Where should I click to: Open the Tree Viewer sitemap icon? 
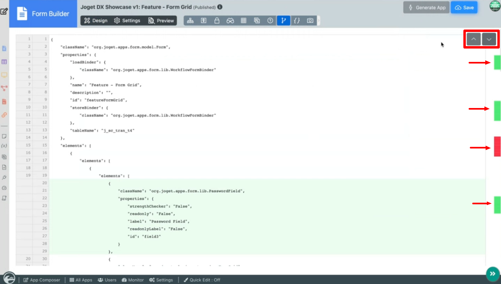(190, 21)
